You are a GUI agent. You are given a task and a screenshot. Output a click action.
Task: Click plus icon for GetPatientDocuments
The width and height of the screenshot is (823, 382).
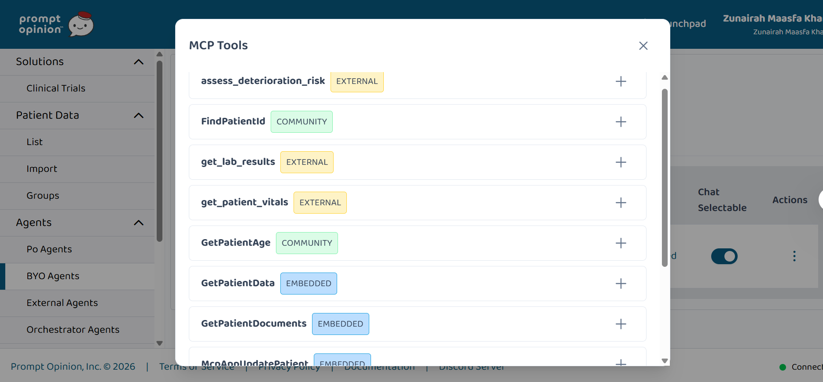(x=621, y=324)
